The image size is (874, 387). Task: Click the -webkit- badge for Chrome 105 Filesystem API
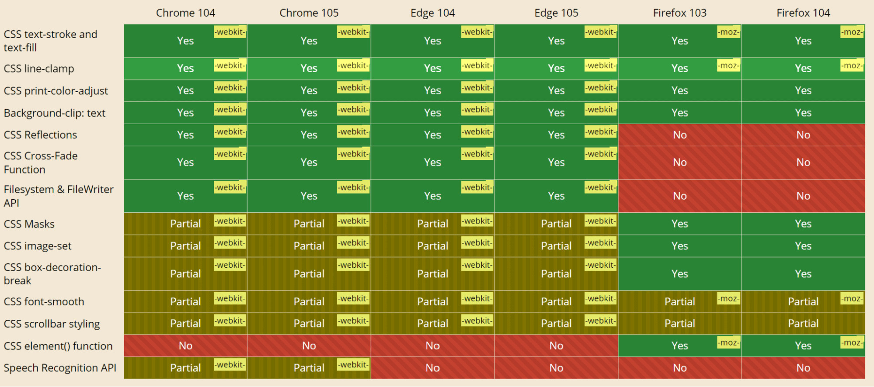tap(353, 187)
